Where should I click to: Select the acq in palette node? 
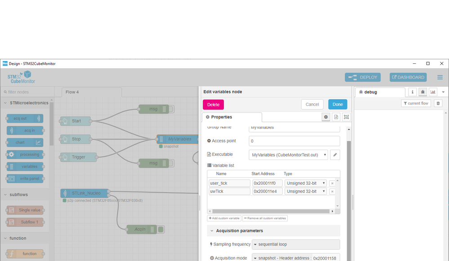25,130
